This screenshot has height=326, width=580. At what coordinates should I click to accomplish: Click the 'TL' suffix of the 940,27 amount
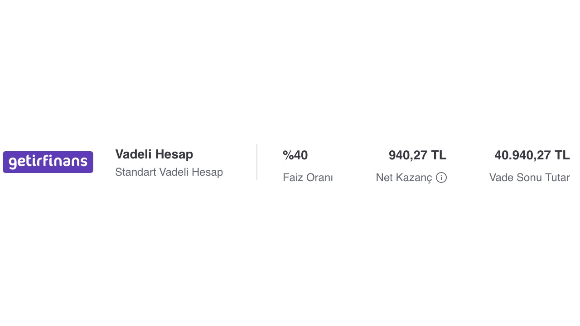coord(439,155)
